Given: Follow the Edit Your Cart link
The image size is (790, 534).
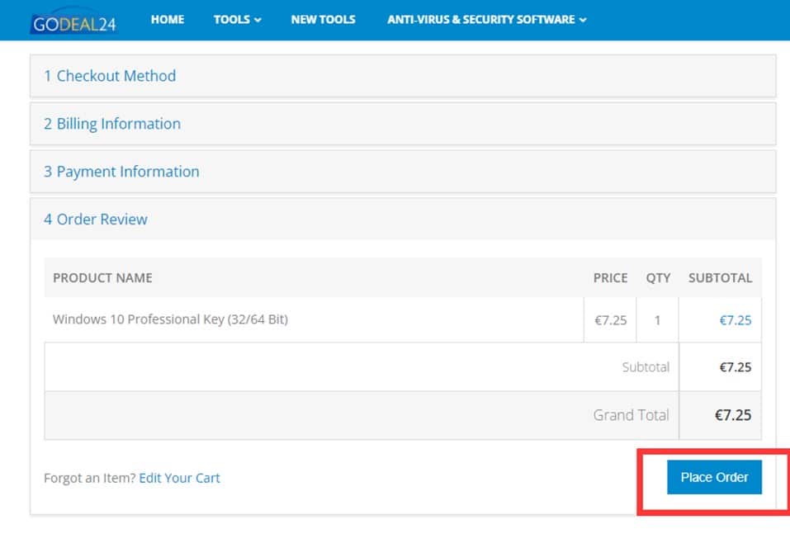Looking at the screenshot, I should tap(179, 478).
